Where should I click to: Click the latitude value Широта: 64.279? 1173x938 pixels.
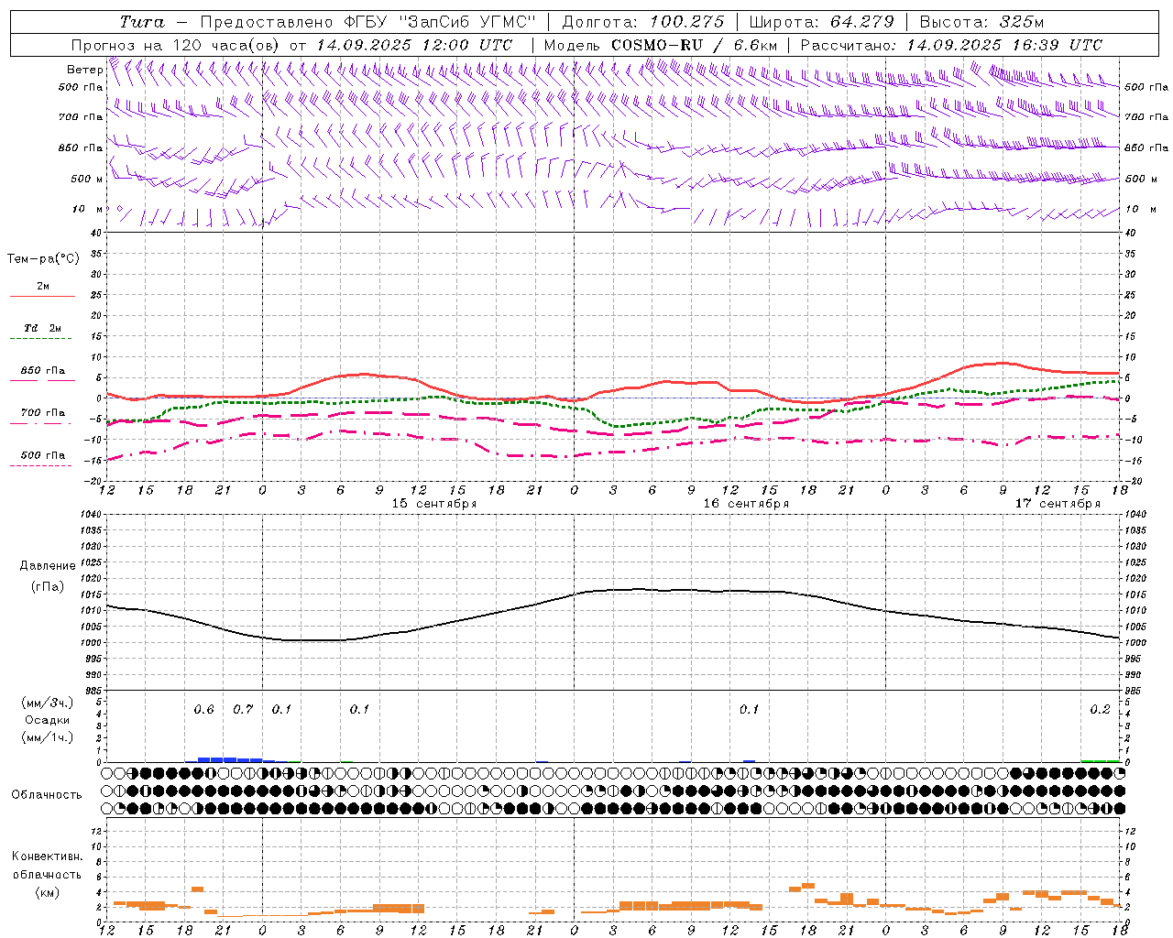click(821, 22)
